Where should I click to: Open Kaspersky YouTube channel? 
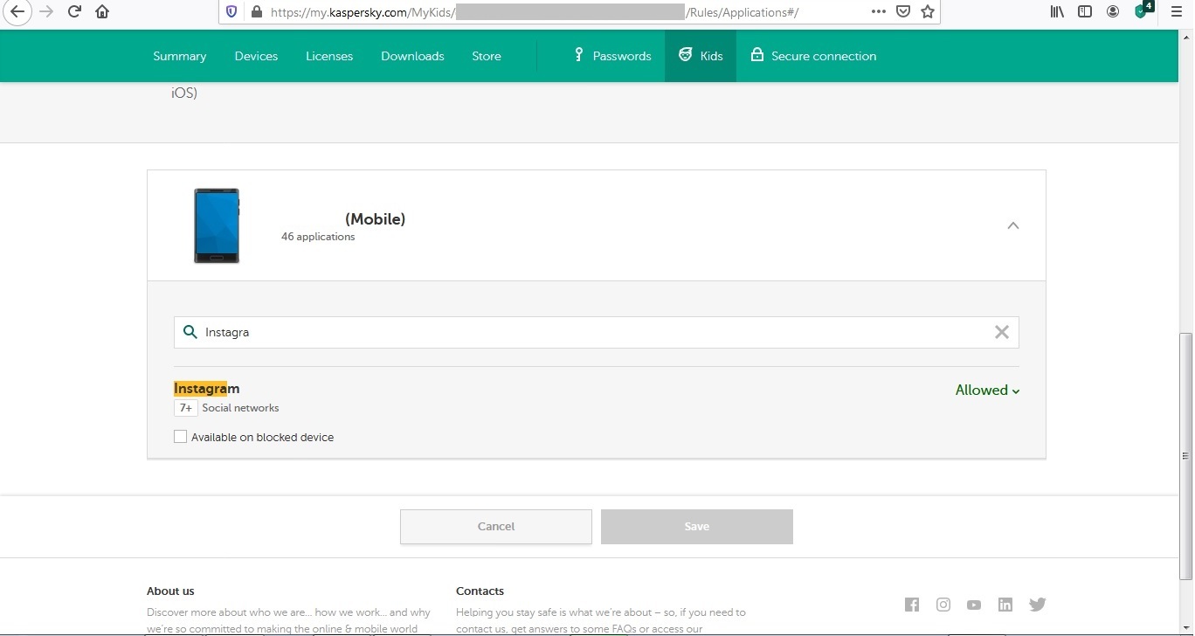tap(974, 605)
